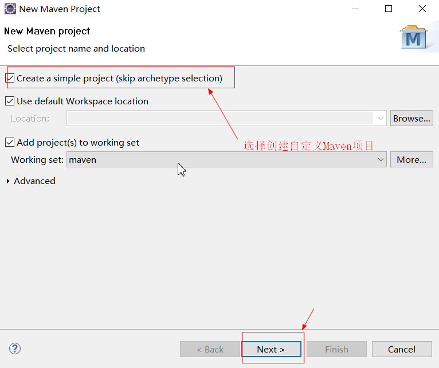Click the Working set: label
This screenshot has height=368, width=439.
37,159
